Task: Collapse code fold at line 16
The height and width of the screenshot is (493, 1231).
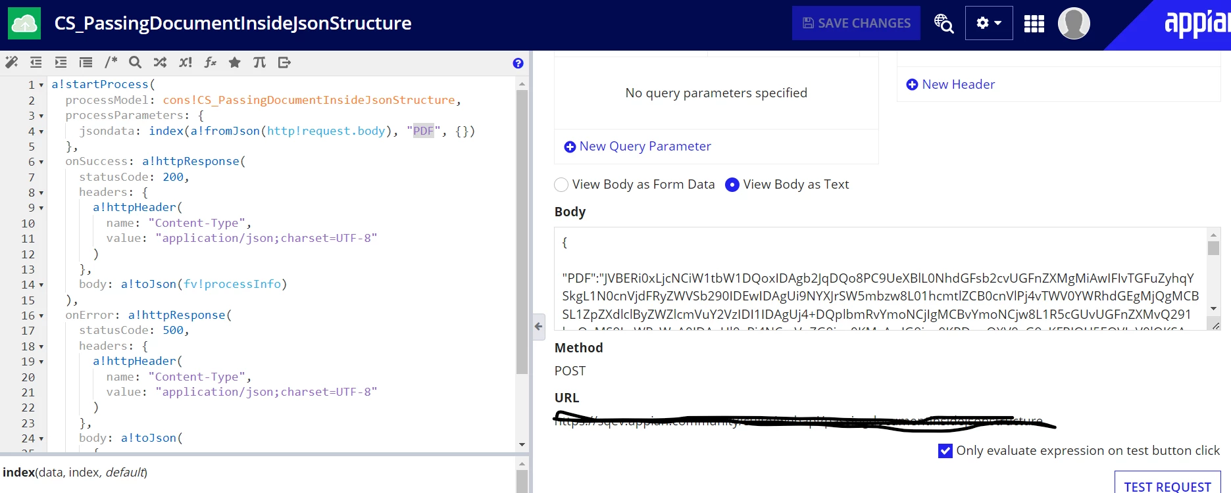Action: pos(41,316)
